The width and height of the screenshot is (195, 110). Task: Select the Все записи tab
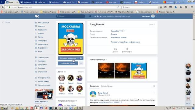[94, 86]
